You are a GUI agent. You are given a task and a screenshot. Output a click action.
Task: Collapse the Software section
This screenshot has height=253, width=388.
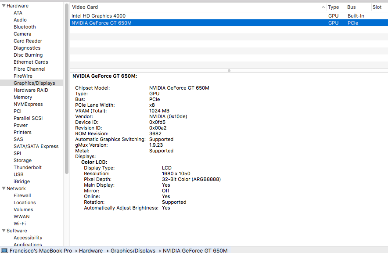click(4, 231)
